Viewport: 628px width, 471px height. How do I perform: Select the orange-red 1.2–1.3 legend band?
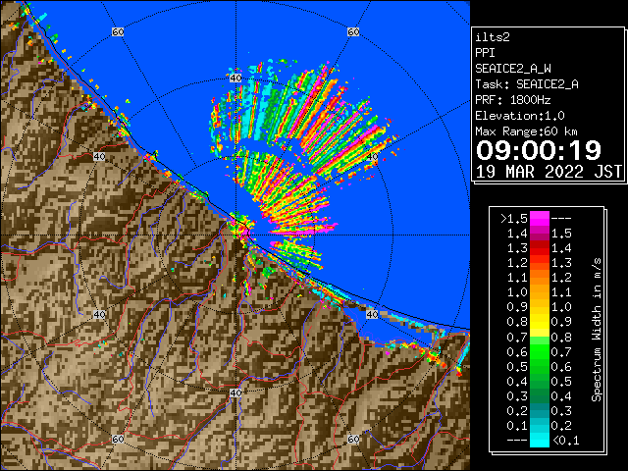point(540,263)
